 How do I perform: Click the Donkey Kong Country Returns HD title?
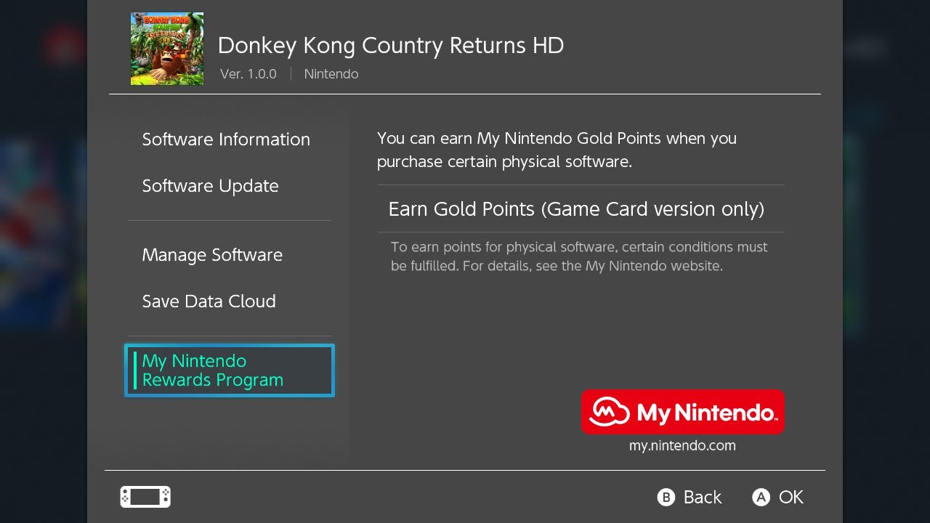(391, 45)
